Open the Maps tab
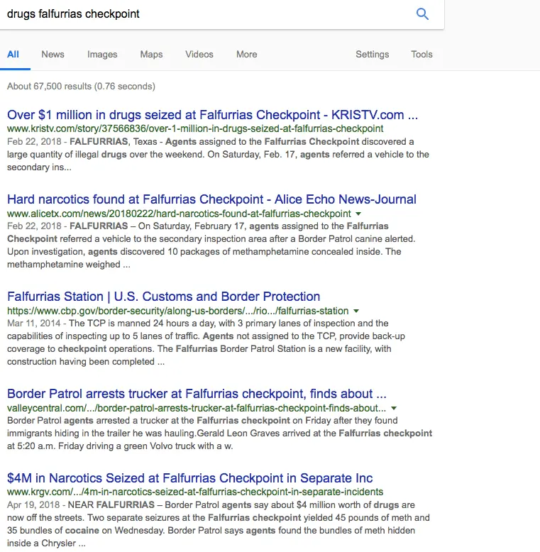 [x=151, y=55]
